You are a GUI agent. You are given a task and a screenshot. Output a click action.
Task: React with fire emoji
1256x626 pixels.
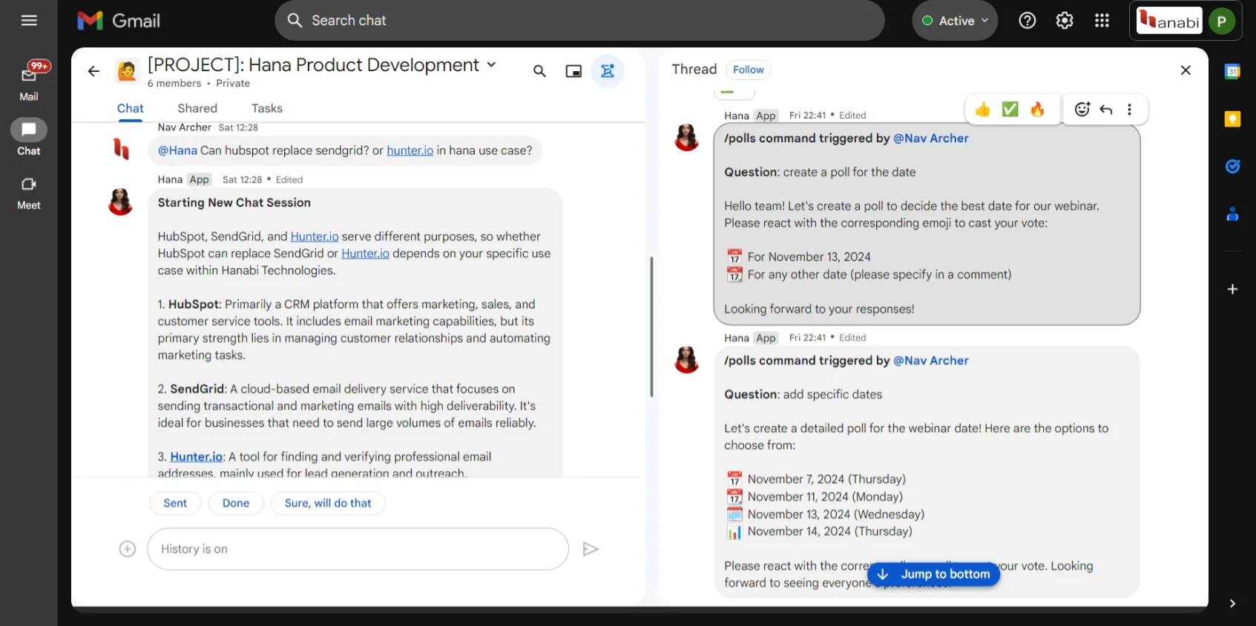point(1037,110)
